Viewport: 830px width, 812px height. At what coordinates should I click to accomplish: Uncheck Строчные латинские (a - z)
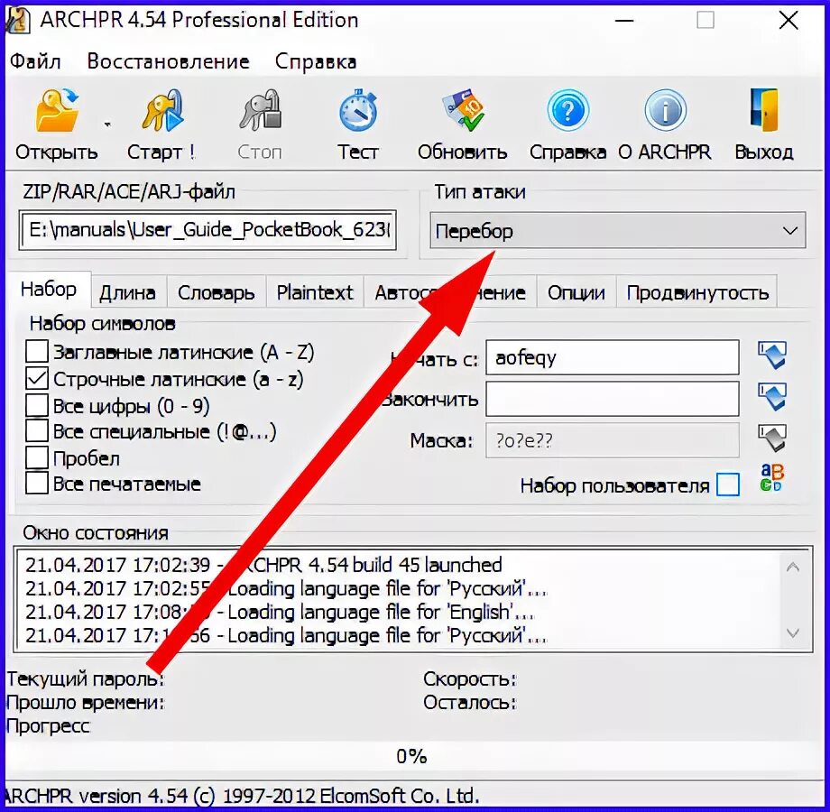coord(37,379)
